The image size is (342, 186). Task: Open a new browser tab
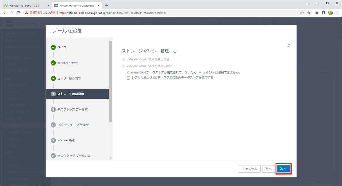point(107,5)
